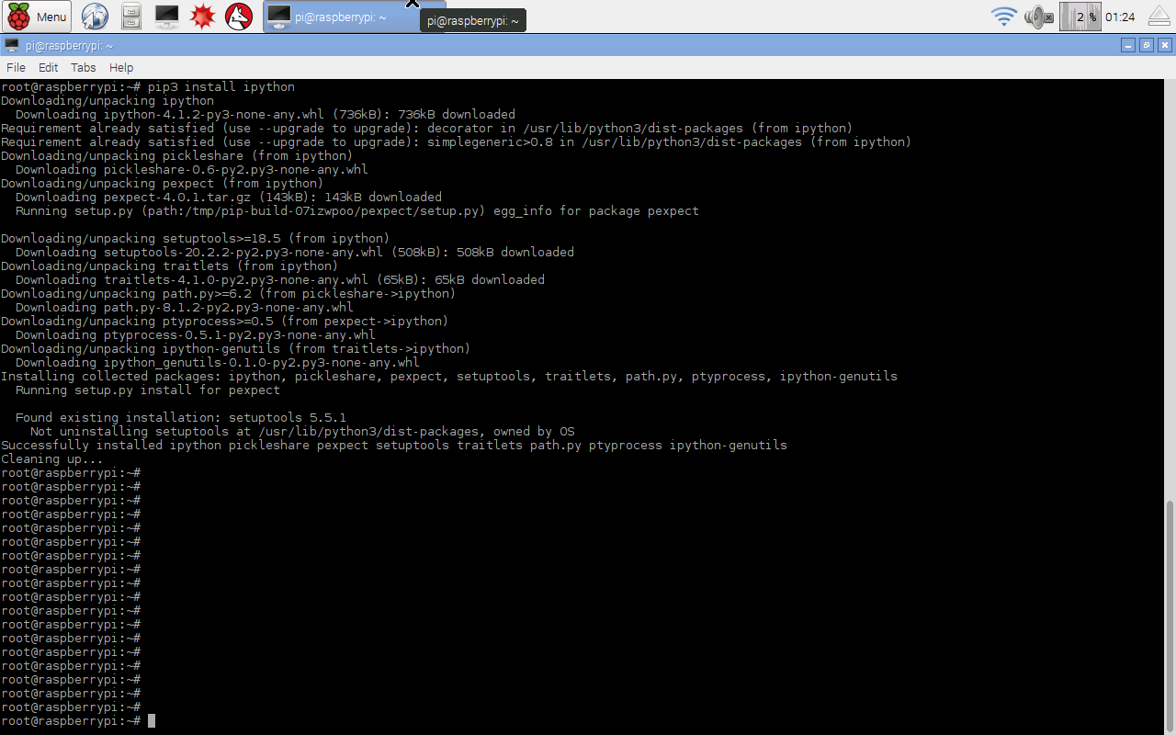Click 'Downloading ipython_genutils-0.1.0' line
The height and width of the screenshot is (735, 1176).
pos(218,363)
